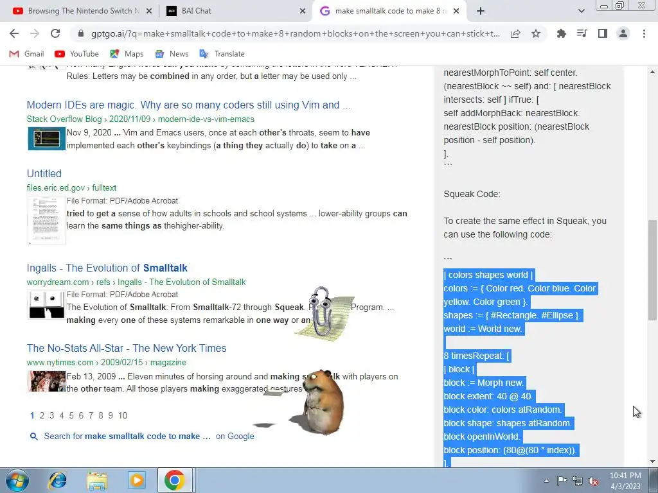Open the Extensions puzzle icon
658x493 pixels.
[x=561, y=33]
